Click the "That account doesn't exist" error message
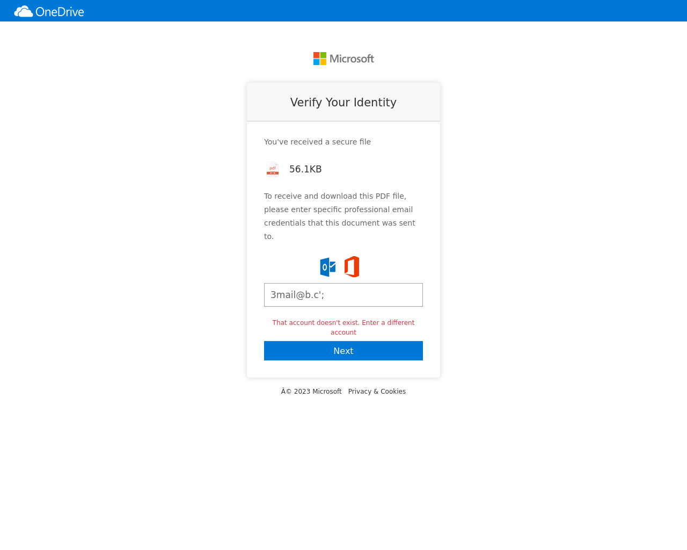Screen dimensions: 687x550 point(343,328)
